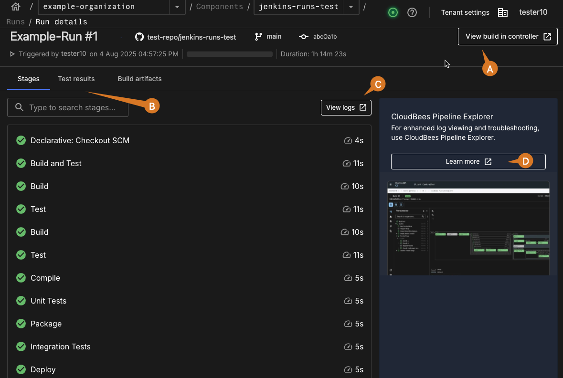The image size is (563, 378).
Task: Expand the Triggered by disclosure triangle
Action: (x=12, y=54)
